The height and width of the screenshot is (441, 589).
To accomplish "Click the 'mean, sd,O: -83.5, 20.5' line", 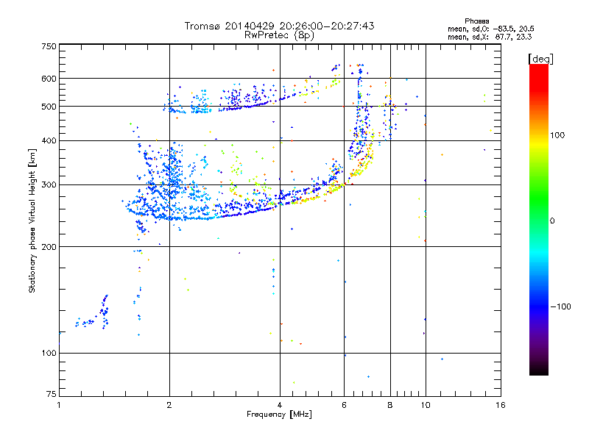I will 490,29.
